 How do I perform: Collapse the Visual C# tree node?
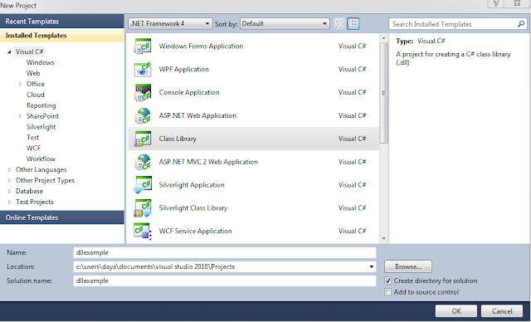click(9, 51)
